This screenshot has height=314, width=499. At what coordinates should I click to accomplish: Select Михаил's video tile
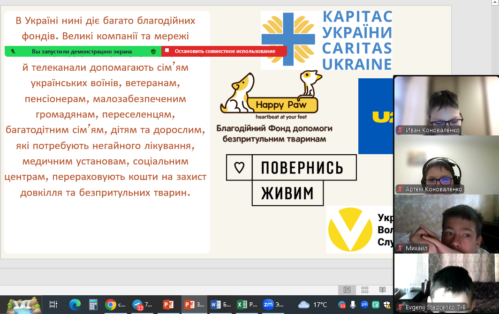click(x=446, y=224)
